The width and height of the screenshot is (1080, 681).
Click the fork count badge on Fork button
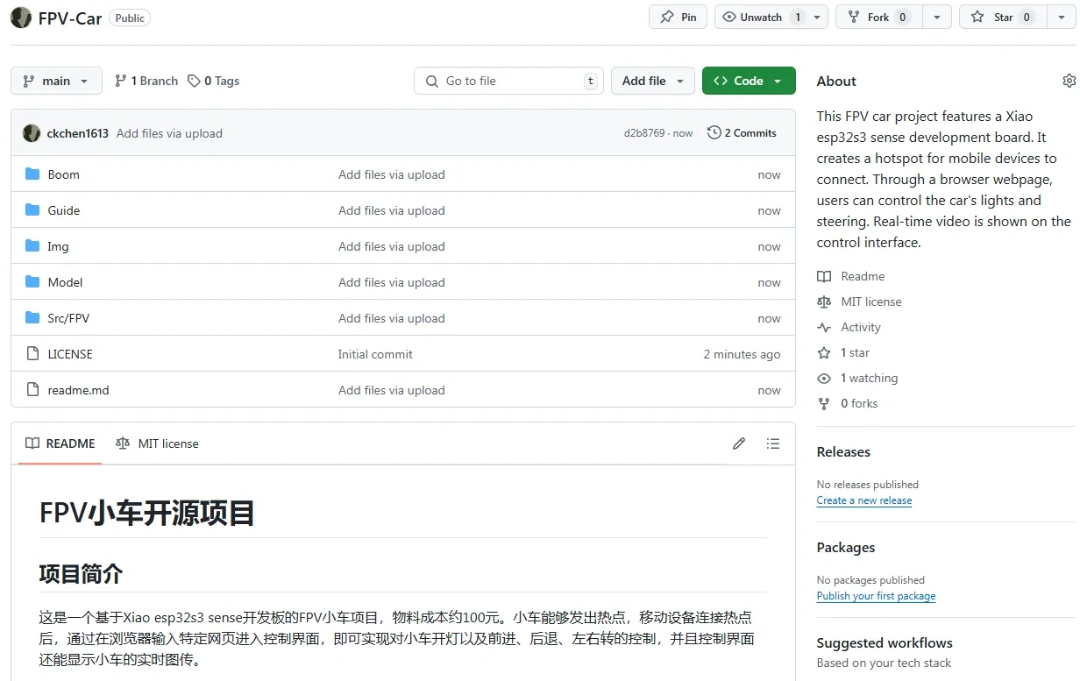(903, 17)
